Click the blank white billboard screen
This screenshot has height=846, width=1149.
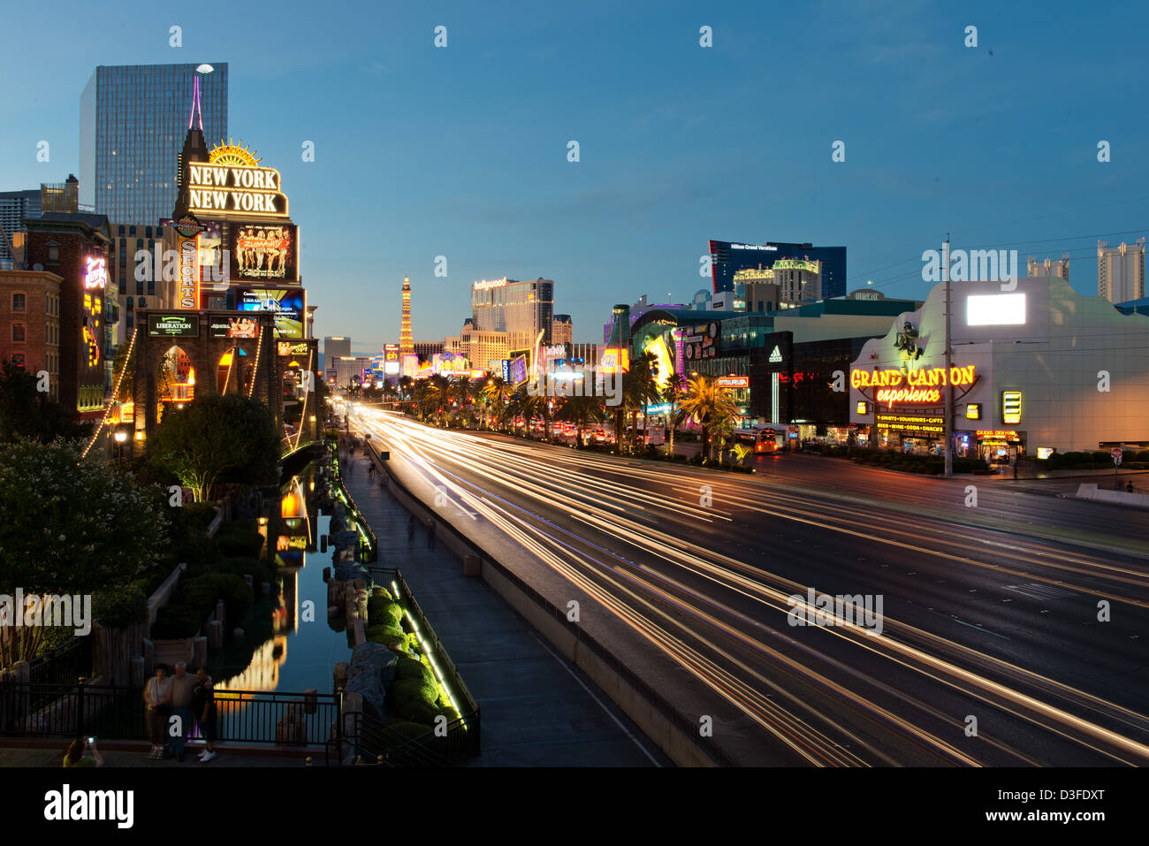(995, 309)
